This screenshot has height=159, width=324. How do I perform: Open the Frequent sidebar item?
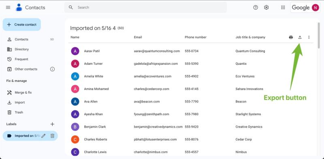coord(30,59)
